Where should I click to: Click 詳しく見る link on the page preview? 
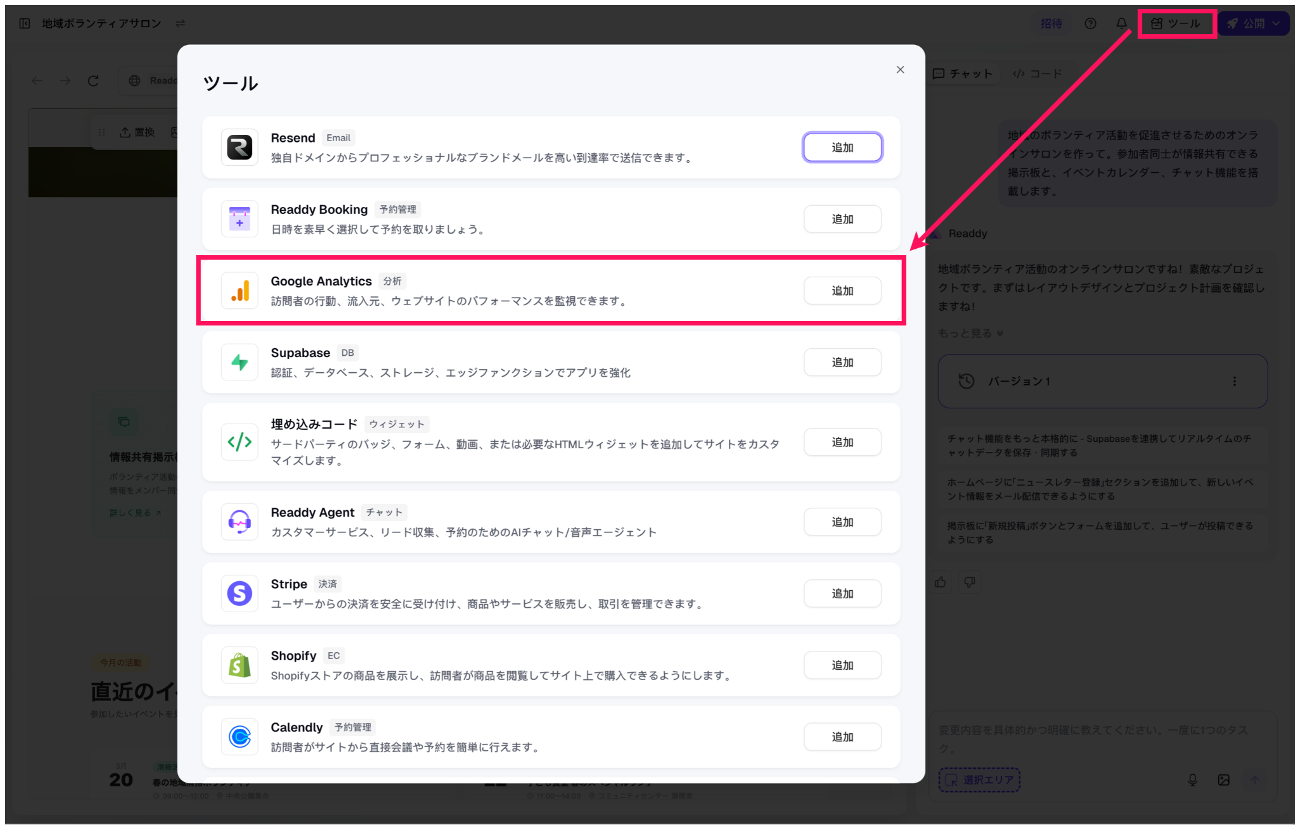pos(135,512)
